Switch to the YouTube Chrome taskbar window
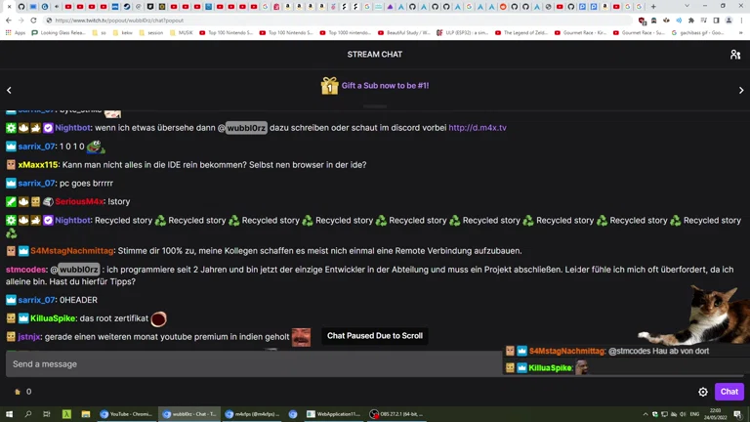Viewport: 750px width, 422px height. pos(127,414)
